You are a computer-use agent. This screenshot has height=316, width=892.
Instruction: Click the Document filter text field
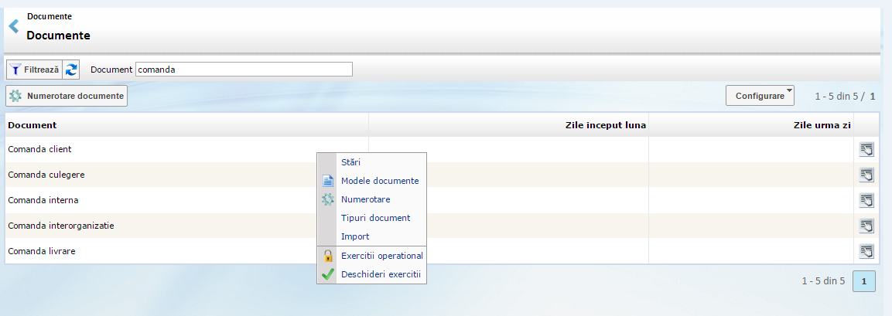244,70
